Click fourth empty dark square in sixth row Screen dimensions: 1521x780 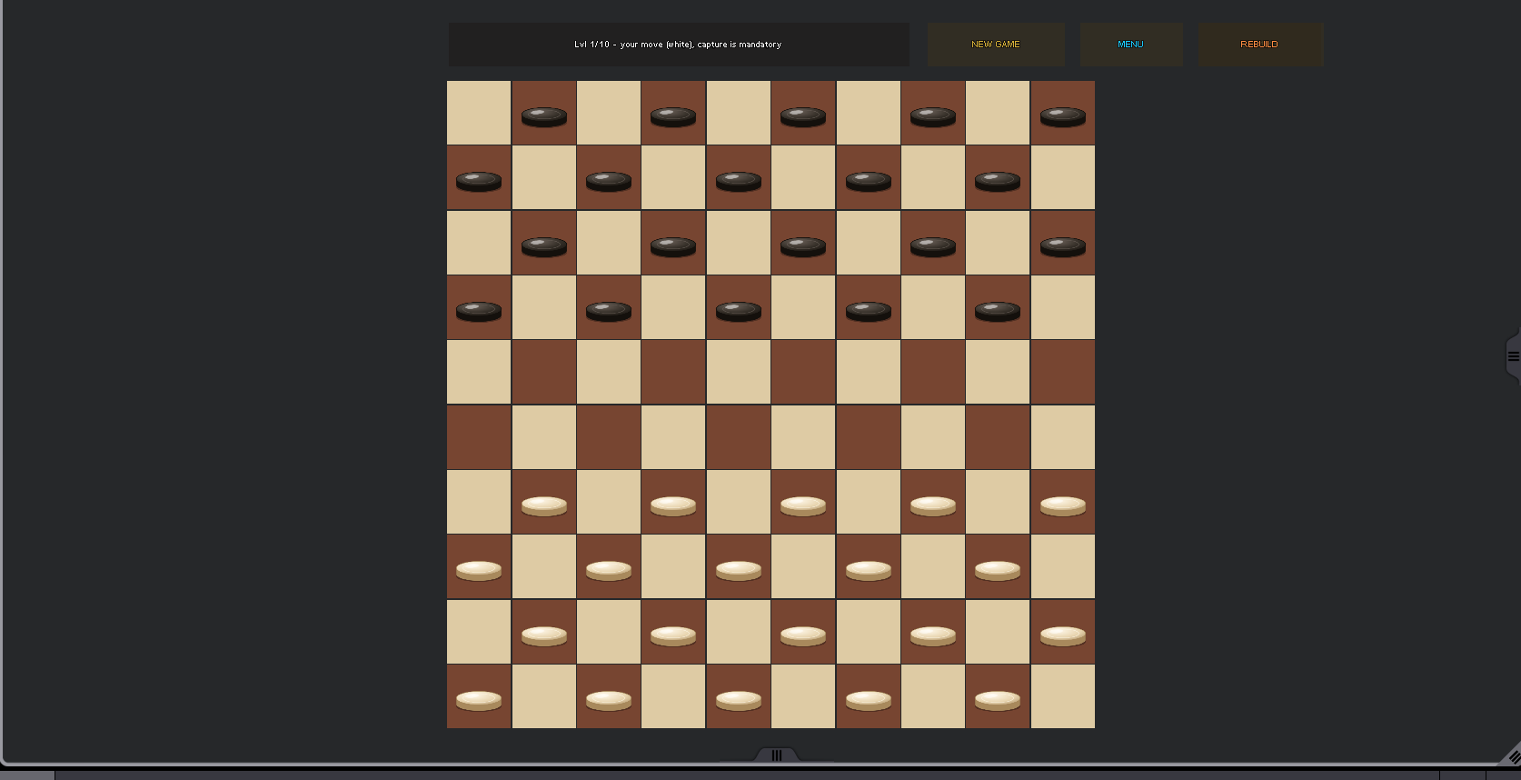[869, 437]
